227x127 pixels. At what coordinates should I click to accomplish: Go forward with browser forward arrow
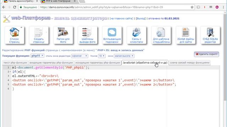(9, 7)
